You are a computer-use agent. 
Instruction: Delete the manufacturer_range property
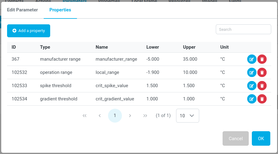pos(262,59)
